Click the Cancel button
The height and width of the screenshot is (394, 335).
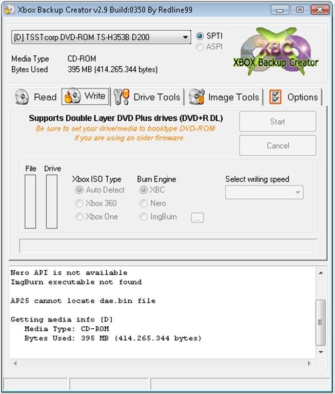click(278, 146)
